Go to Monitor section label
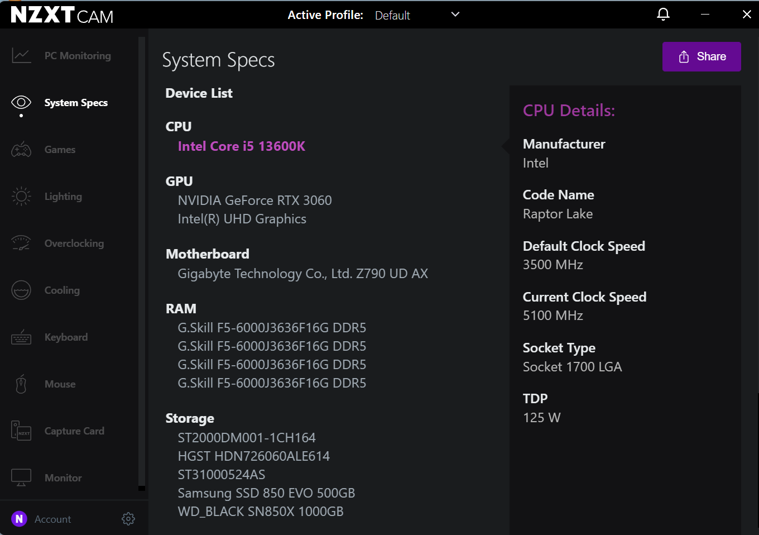 (63, 478)
